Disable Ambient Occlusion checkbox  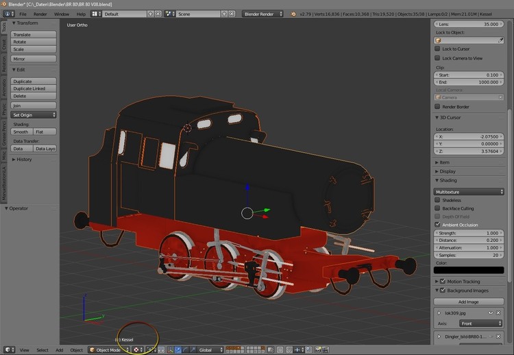pos(437,225)
